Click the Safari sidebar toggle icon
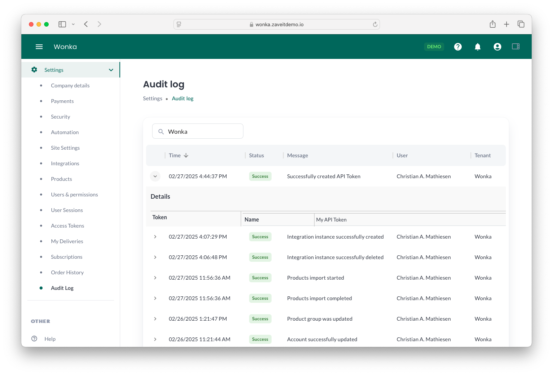 pyautogui.click(x=62, y=24)
